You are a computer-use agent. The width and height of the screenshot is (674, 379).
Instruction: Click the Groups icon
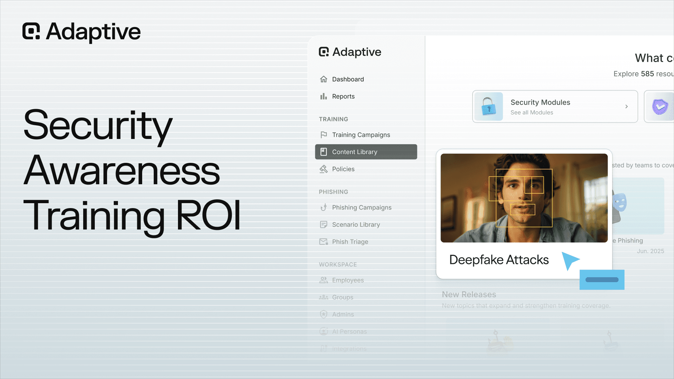(x=324, y=297)
